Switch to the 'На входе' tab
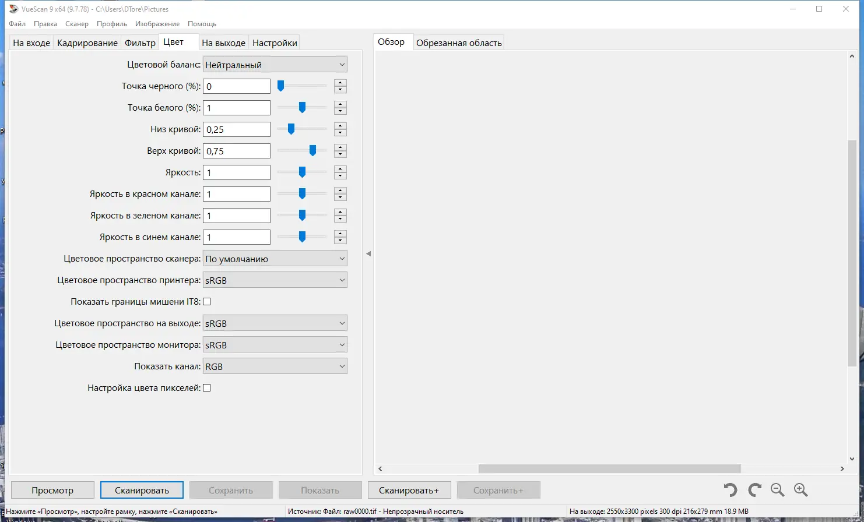864x522 pixels. pos(31,43)
